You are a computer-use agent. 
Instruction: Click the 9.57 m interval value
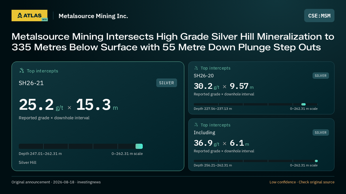242,86
